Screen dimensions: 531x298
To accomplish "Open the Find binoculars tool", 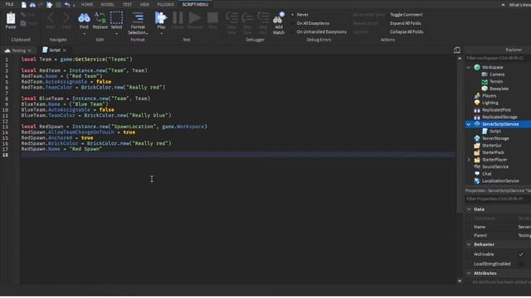I will 84,17.
